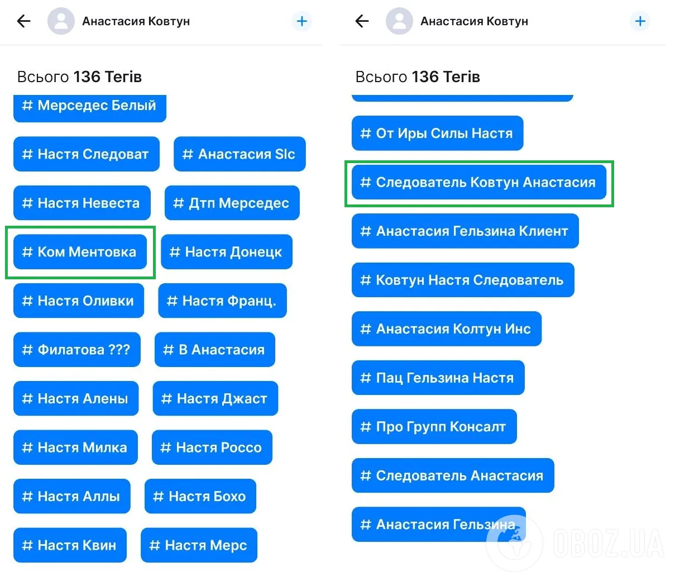Open the 'Настя Следоват' tag
The height and width of the screenshot is (581, 675).
pyautogui.click(x=86, y=154)
